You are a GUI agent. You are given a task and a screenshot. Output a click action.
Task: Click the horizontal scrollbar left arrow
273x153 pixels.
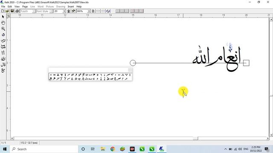[x=12, y=138]
